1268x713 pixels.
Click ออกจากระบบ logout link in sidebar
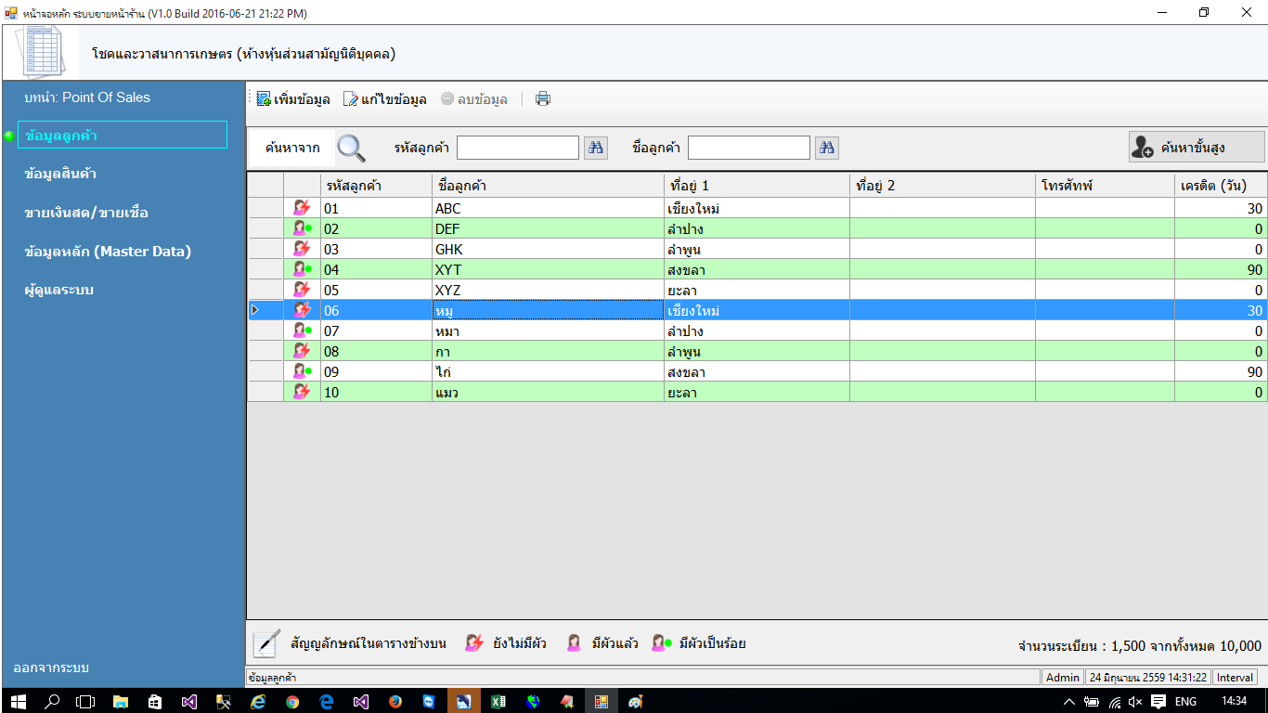coord(51,668)
